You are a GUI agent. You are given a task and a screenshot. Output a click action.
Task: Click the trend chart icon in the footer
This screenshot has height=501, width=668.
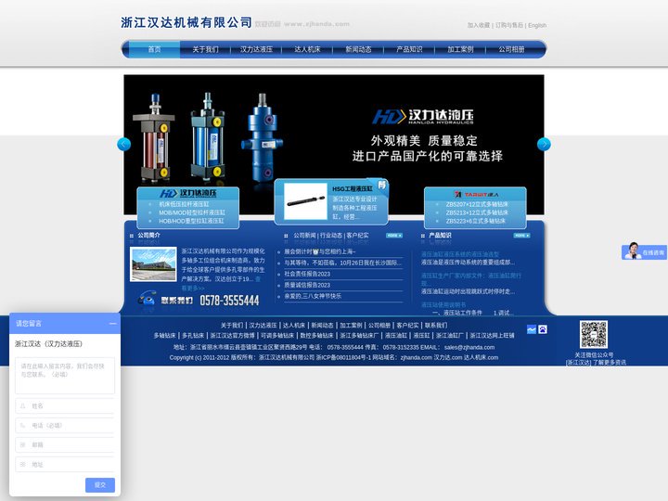[532, 329]
